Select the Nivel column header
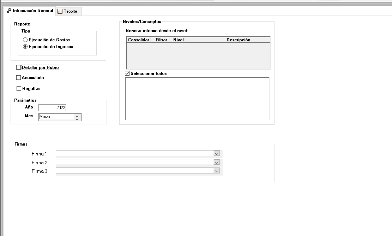 [179, 40]
